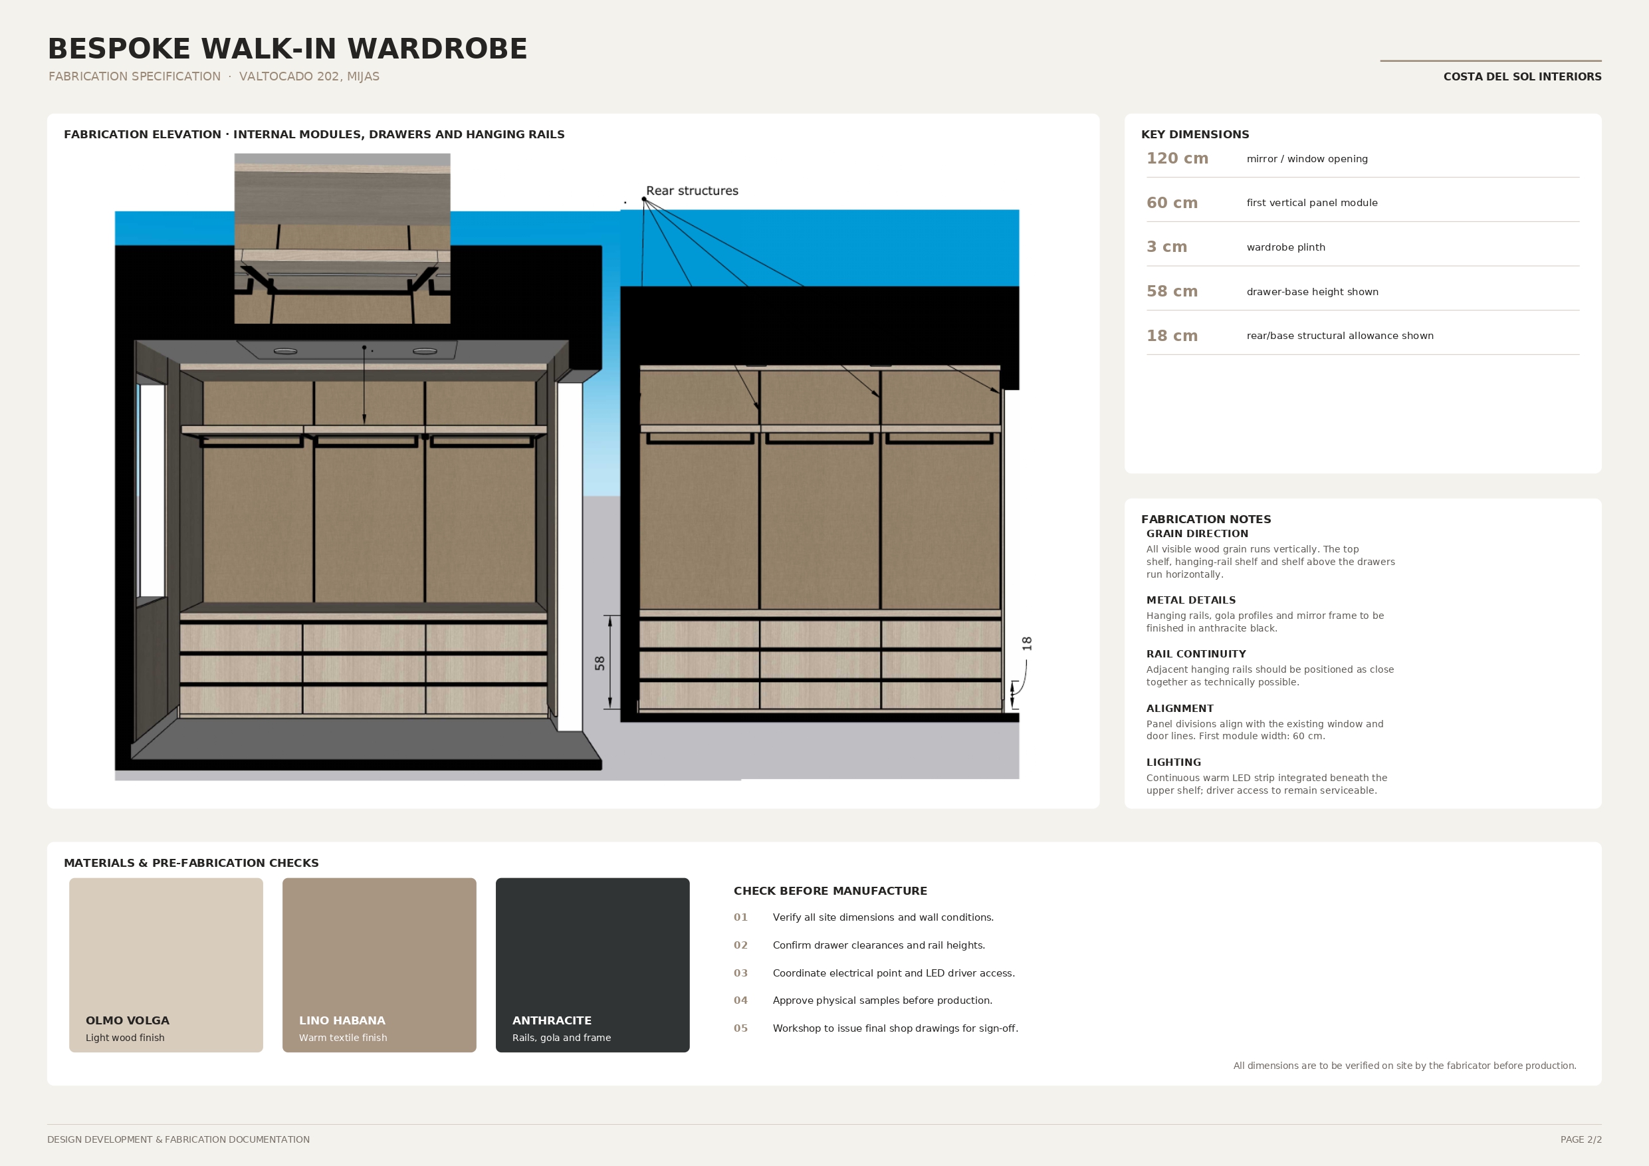Click the 'BESPOKE WALK-IN WARDROBE' title
The width and height of the screenshot is (1649, 1166).
[x=287, y=49]
